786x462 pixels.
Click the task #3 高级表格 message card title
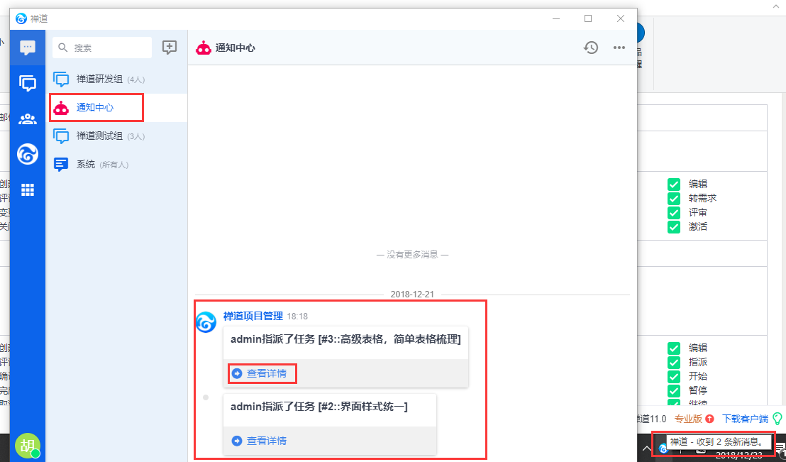click(x=345, y=340)
